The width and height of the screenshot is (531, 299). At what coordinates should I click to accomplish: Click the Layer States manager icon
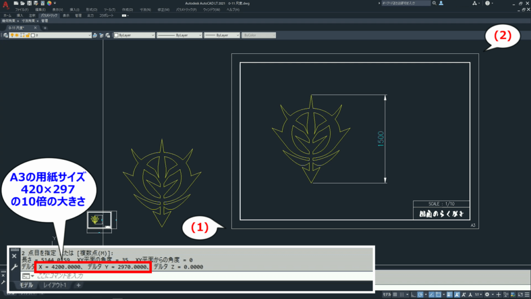[x=108, y=35]
